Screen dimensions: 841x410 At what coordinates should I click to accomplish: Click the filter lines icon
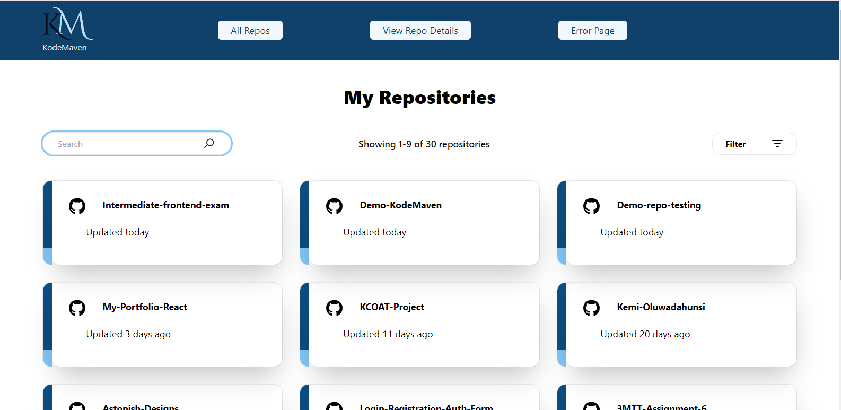click(777, 144)
